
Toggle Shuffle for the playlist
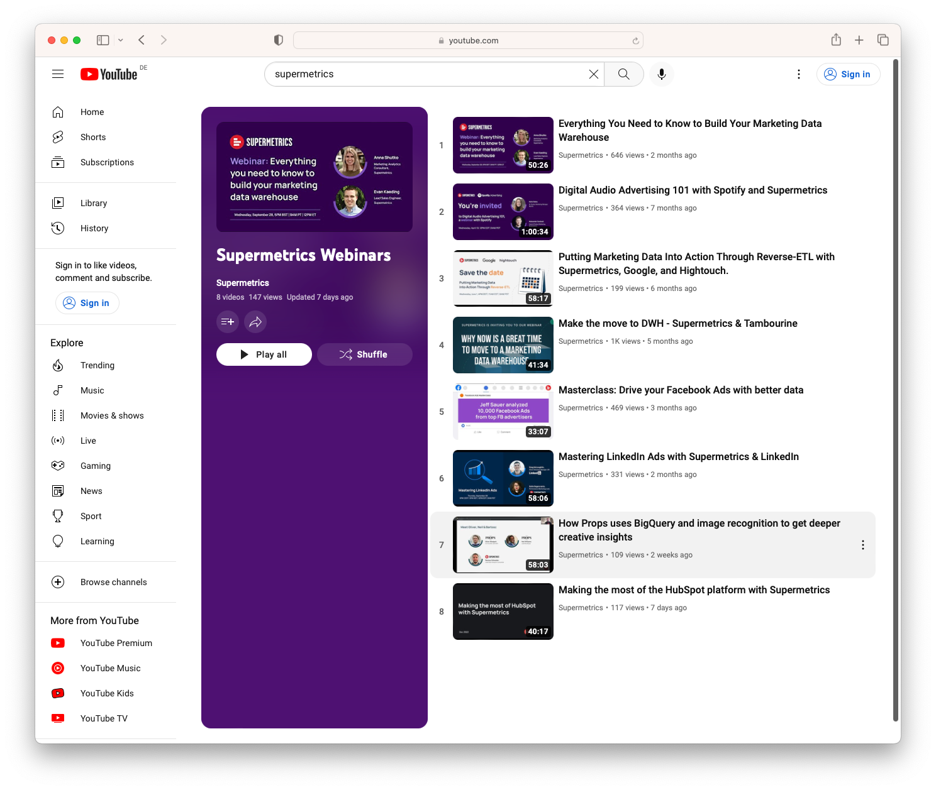[x=364, y=354]
